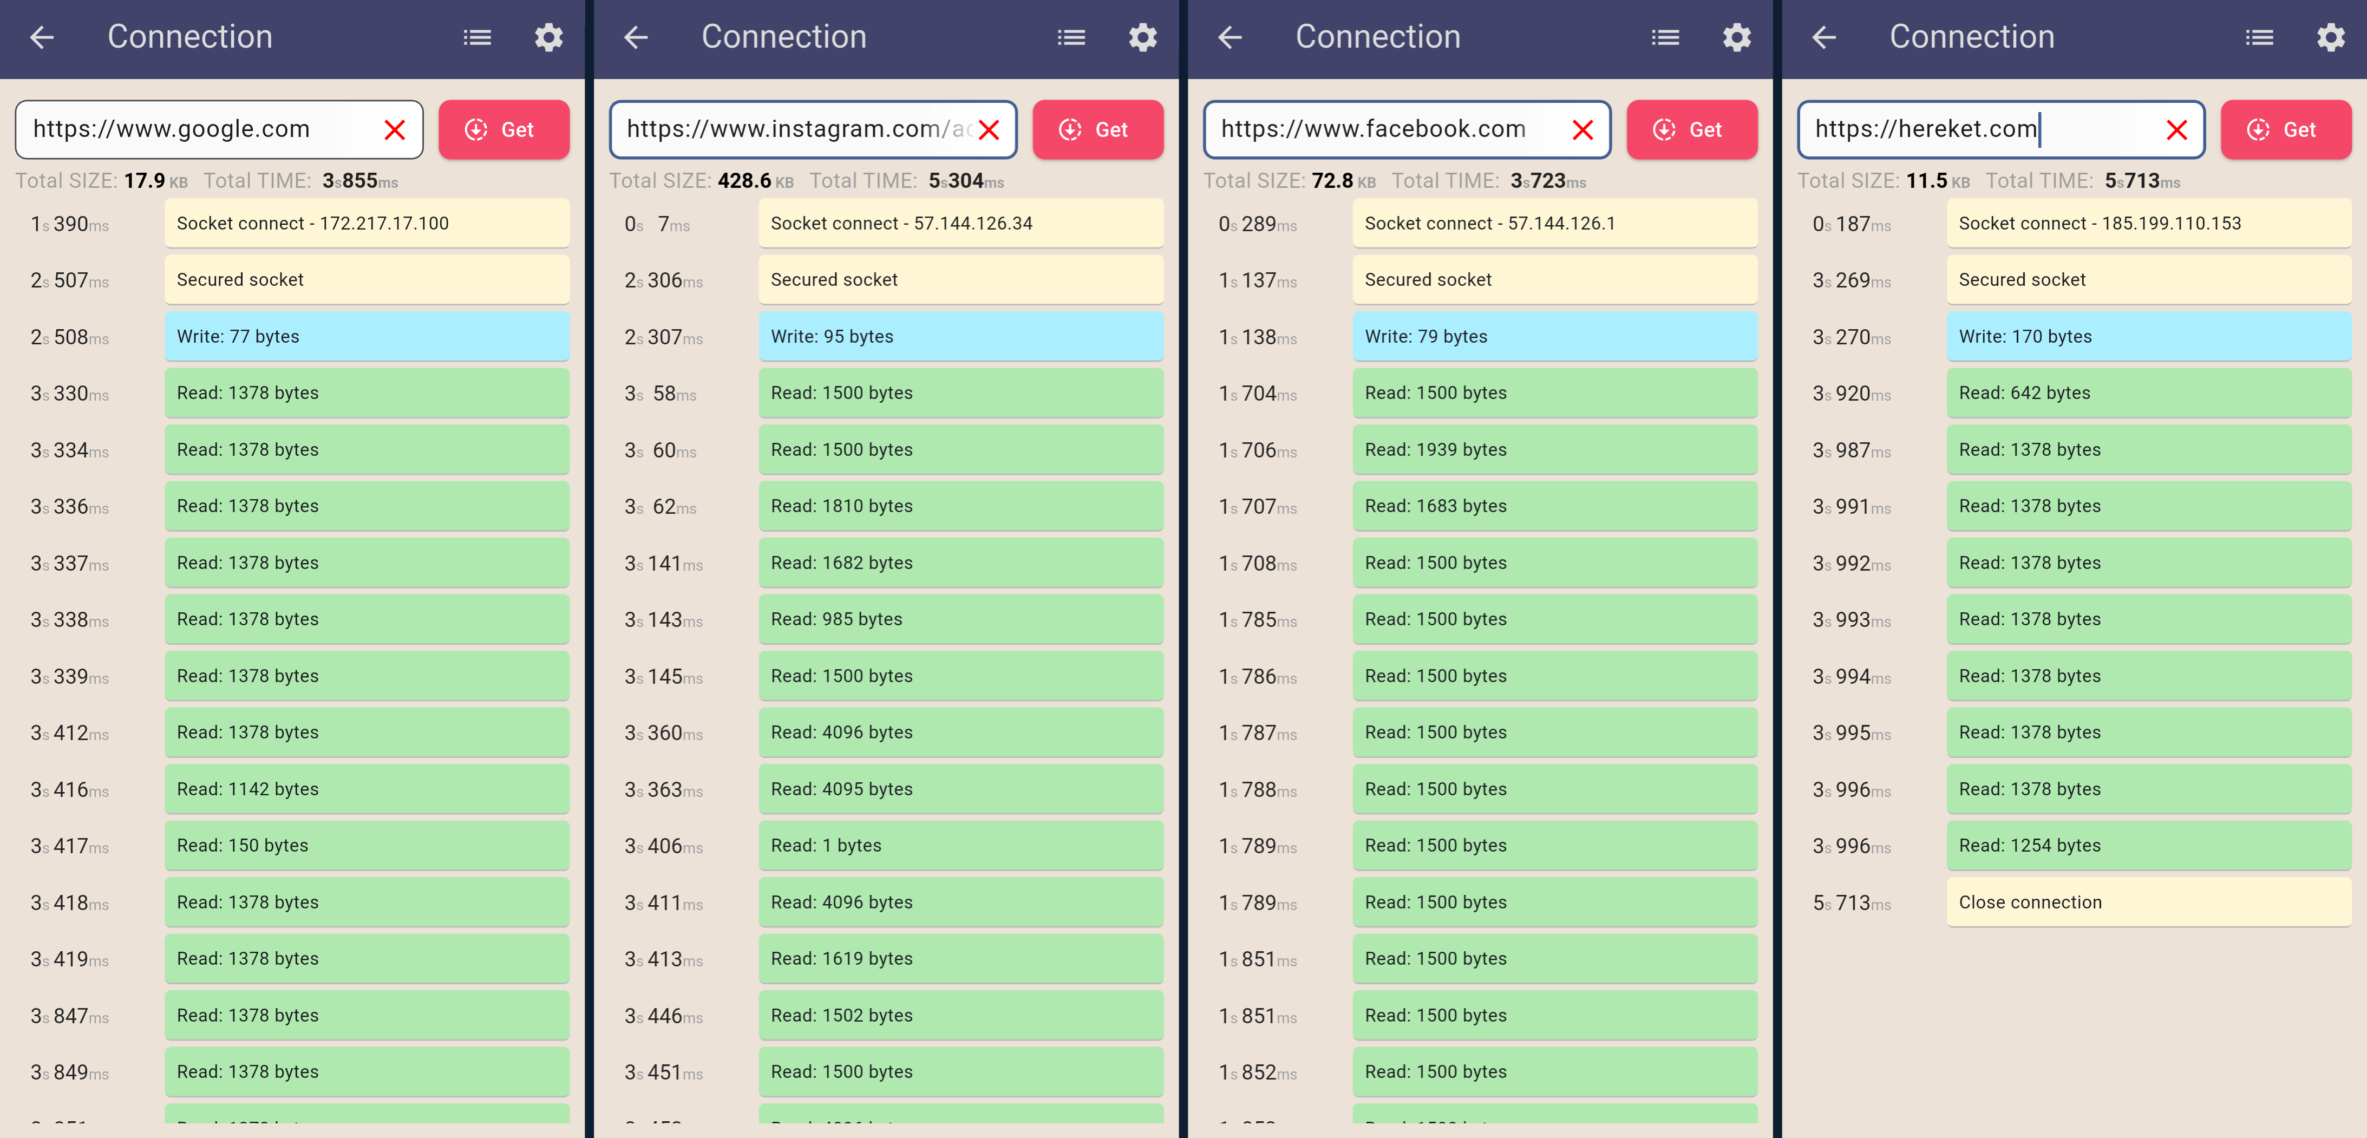Select 'Write: 79 bytes' row
Viewport: 2367px width, 1138px height.
pos(1555,336)
